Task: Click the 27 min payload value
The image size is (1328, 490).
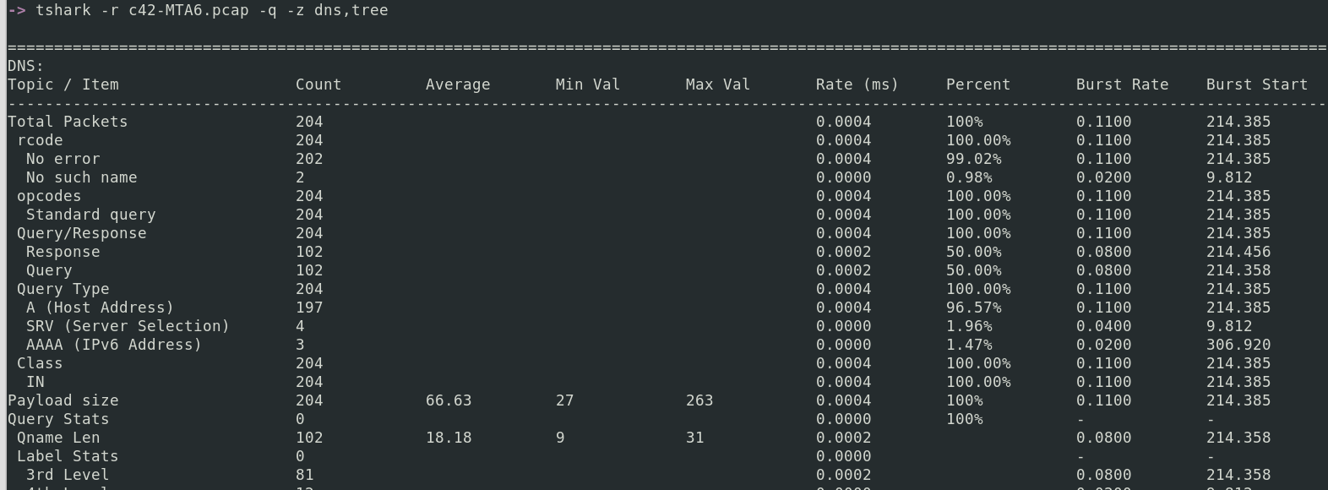Action: point(565,400)
